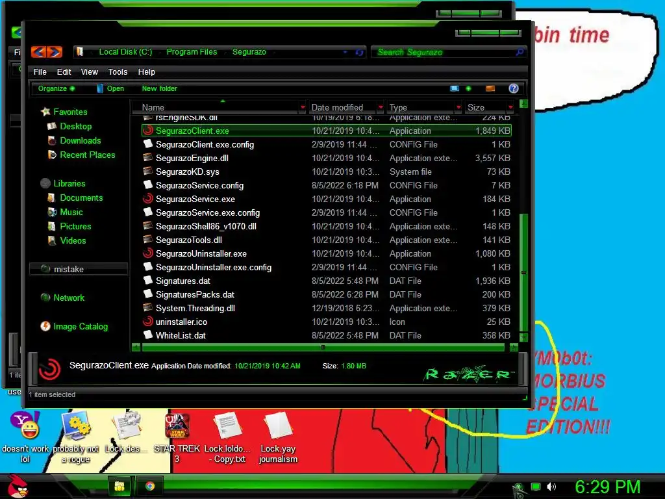Select the Documents library
The width and height of the screenshot is (665, 499).
(81, 198)
